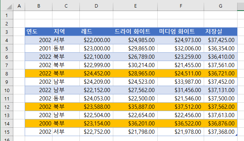Select 남부 cell in row 9
The image size is (244, 141).
(x=66, y=82)
